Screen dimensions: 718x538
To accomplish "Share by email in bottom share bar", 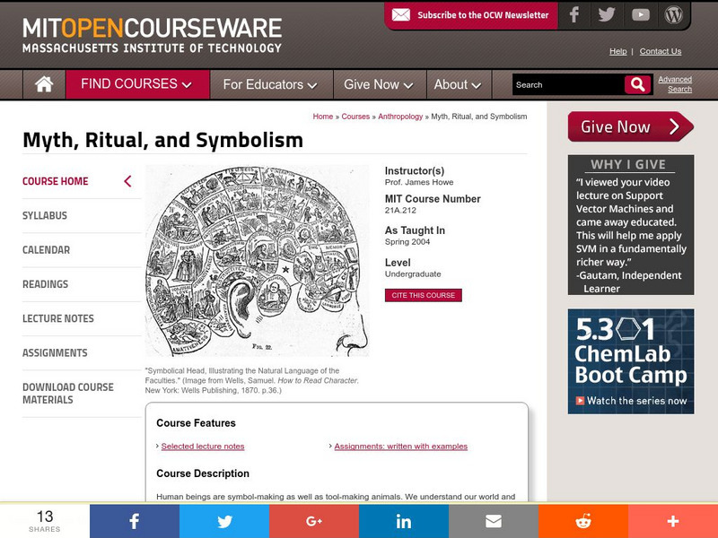I will click(493, 521).
